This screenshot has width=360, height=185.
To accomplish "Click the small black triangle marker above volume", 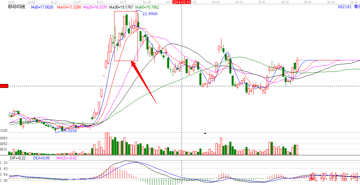I will (x=205, y=133).
